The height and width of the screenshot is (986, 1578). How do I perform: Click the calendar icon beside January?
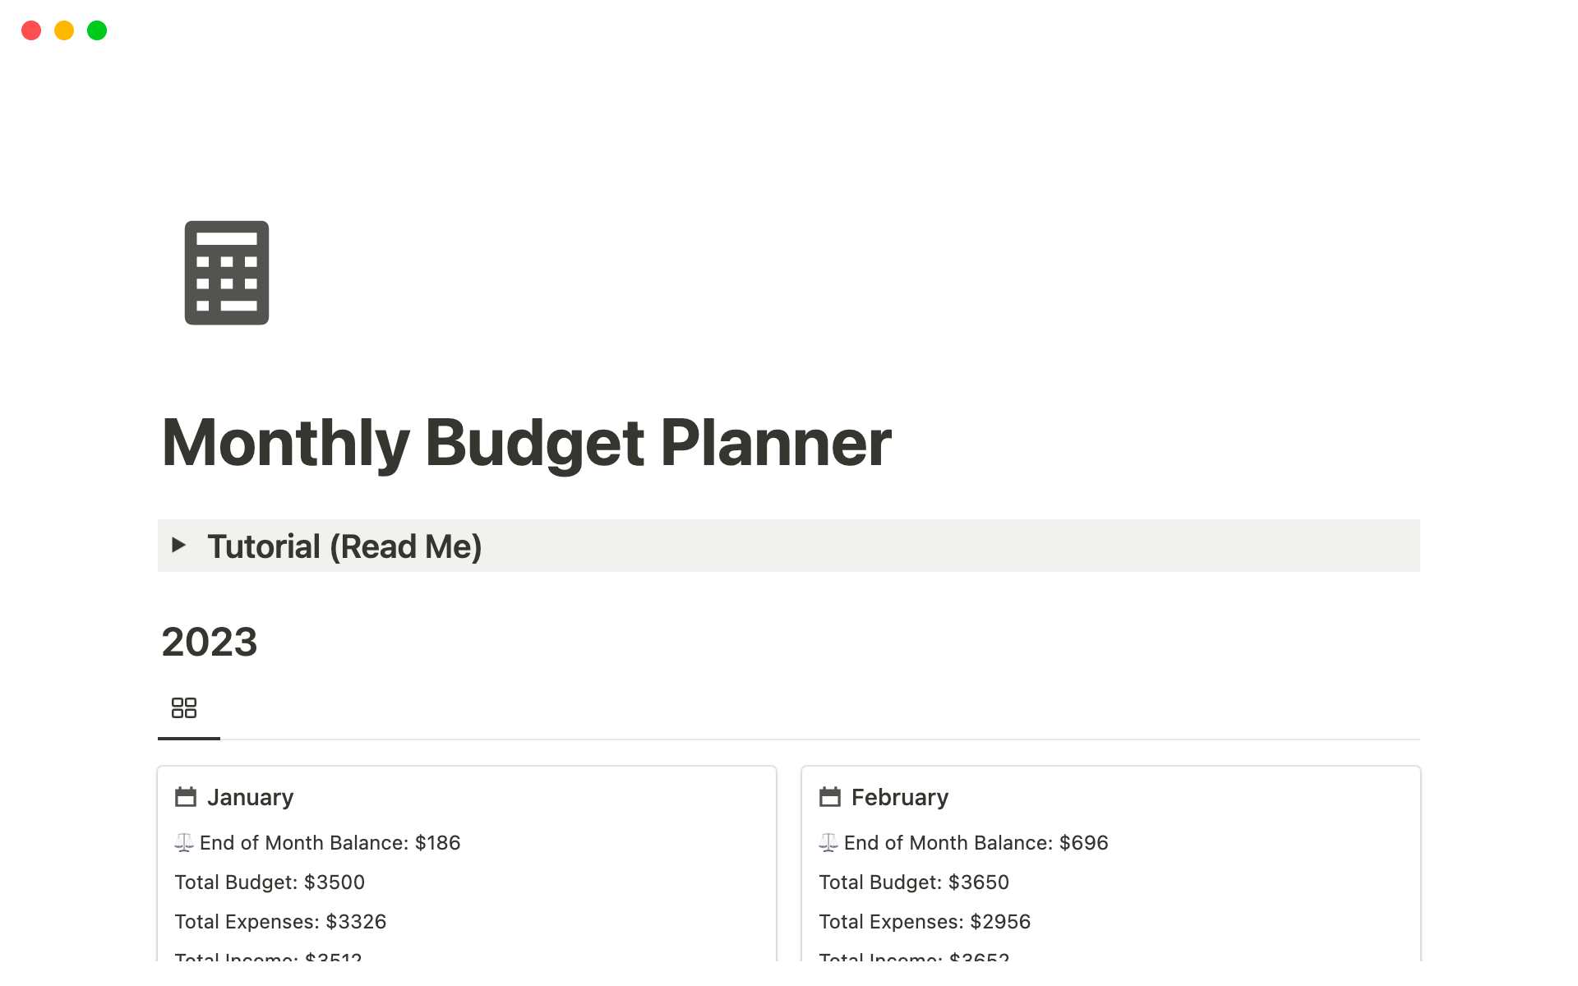[186, 797]
